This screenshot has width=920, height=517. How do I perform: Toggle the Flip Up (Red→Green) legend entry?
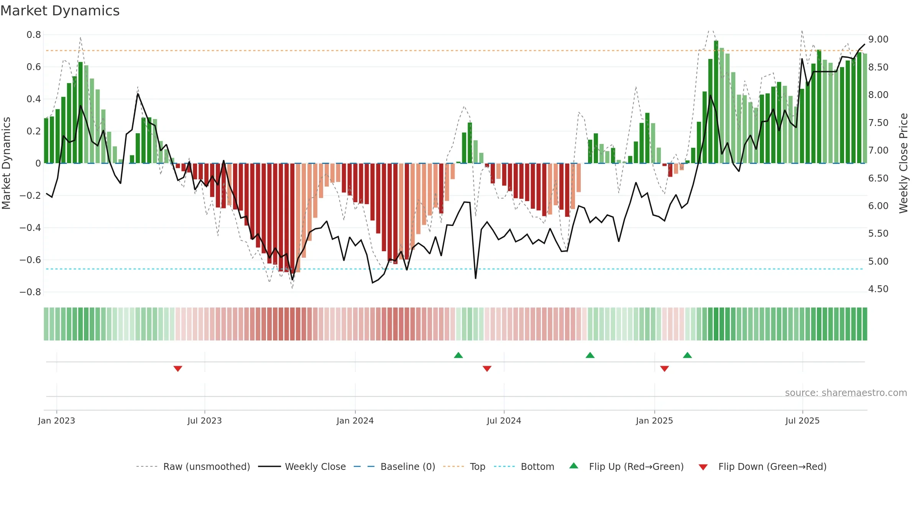click(x=626, y=466)
